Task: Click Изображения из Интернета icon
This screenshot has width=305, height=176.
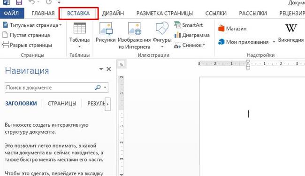Action: 135,29
